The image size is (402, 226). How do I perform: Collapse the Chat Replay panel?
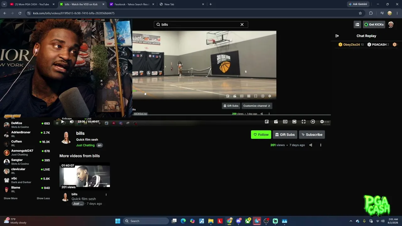[337, 36]
